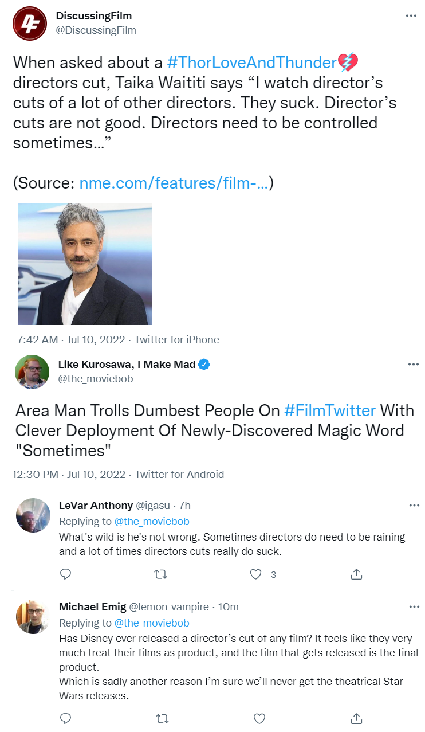
Task: Open the nme.com source link
Action: [x=174, y=183]
